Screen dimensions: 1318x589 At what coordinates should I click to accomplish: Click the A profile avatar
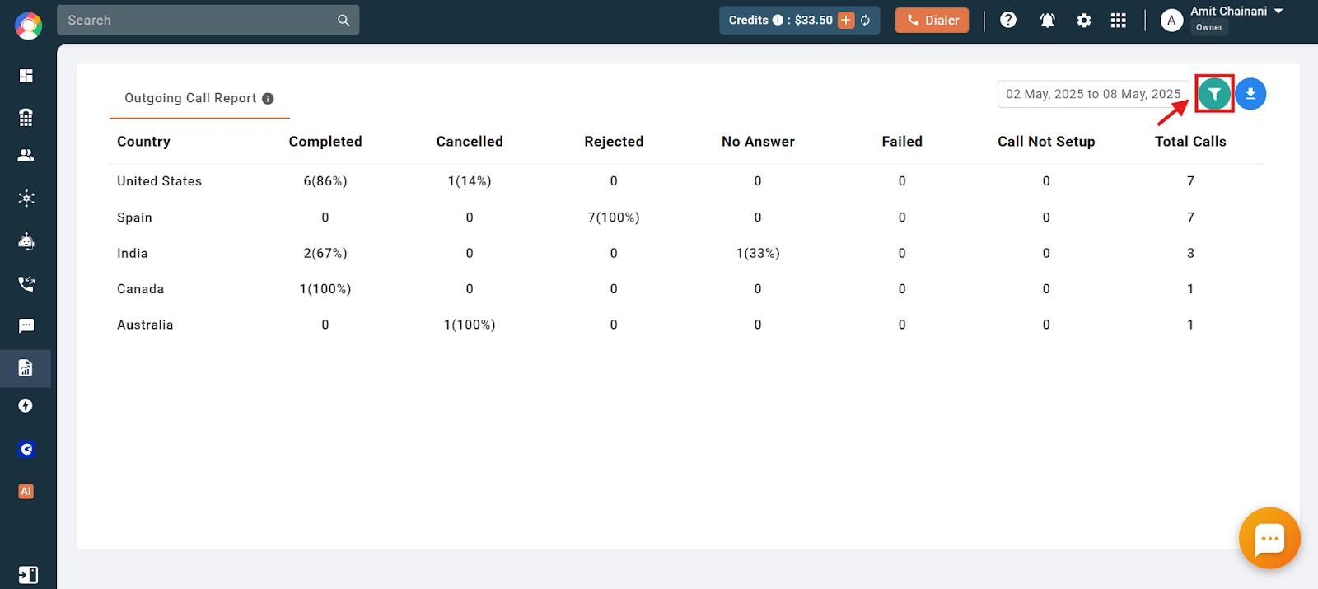(1171, 21)
